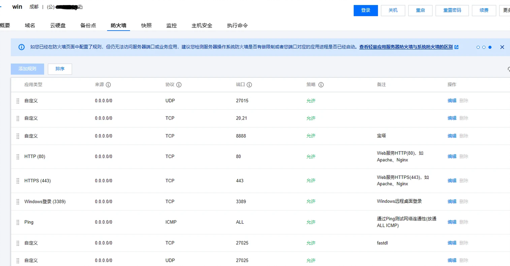This screenshot has height=266, width=510.
Task: Open the 云硬盘 tab
Action: tap(58, 25)
